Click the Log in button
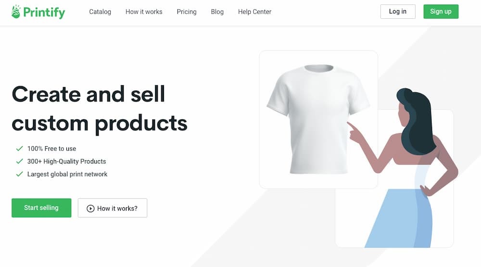 pyautogui.click(x=398, y=12)
